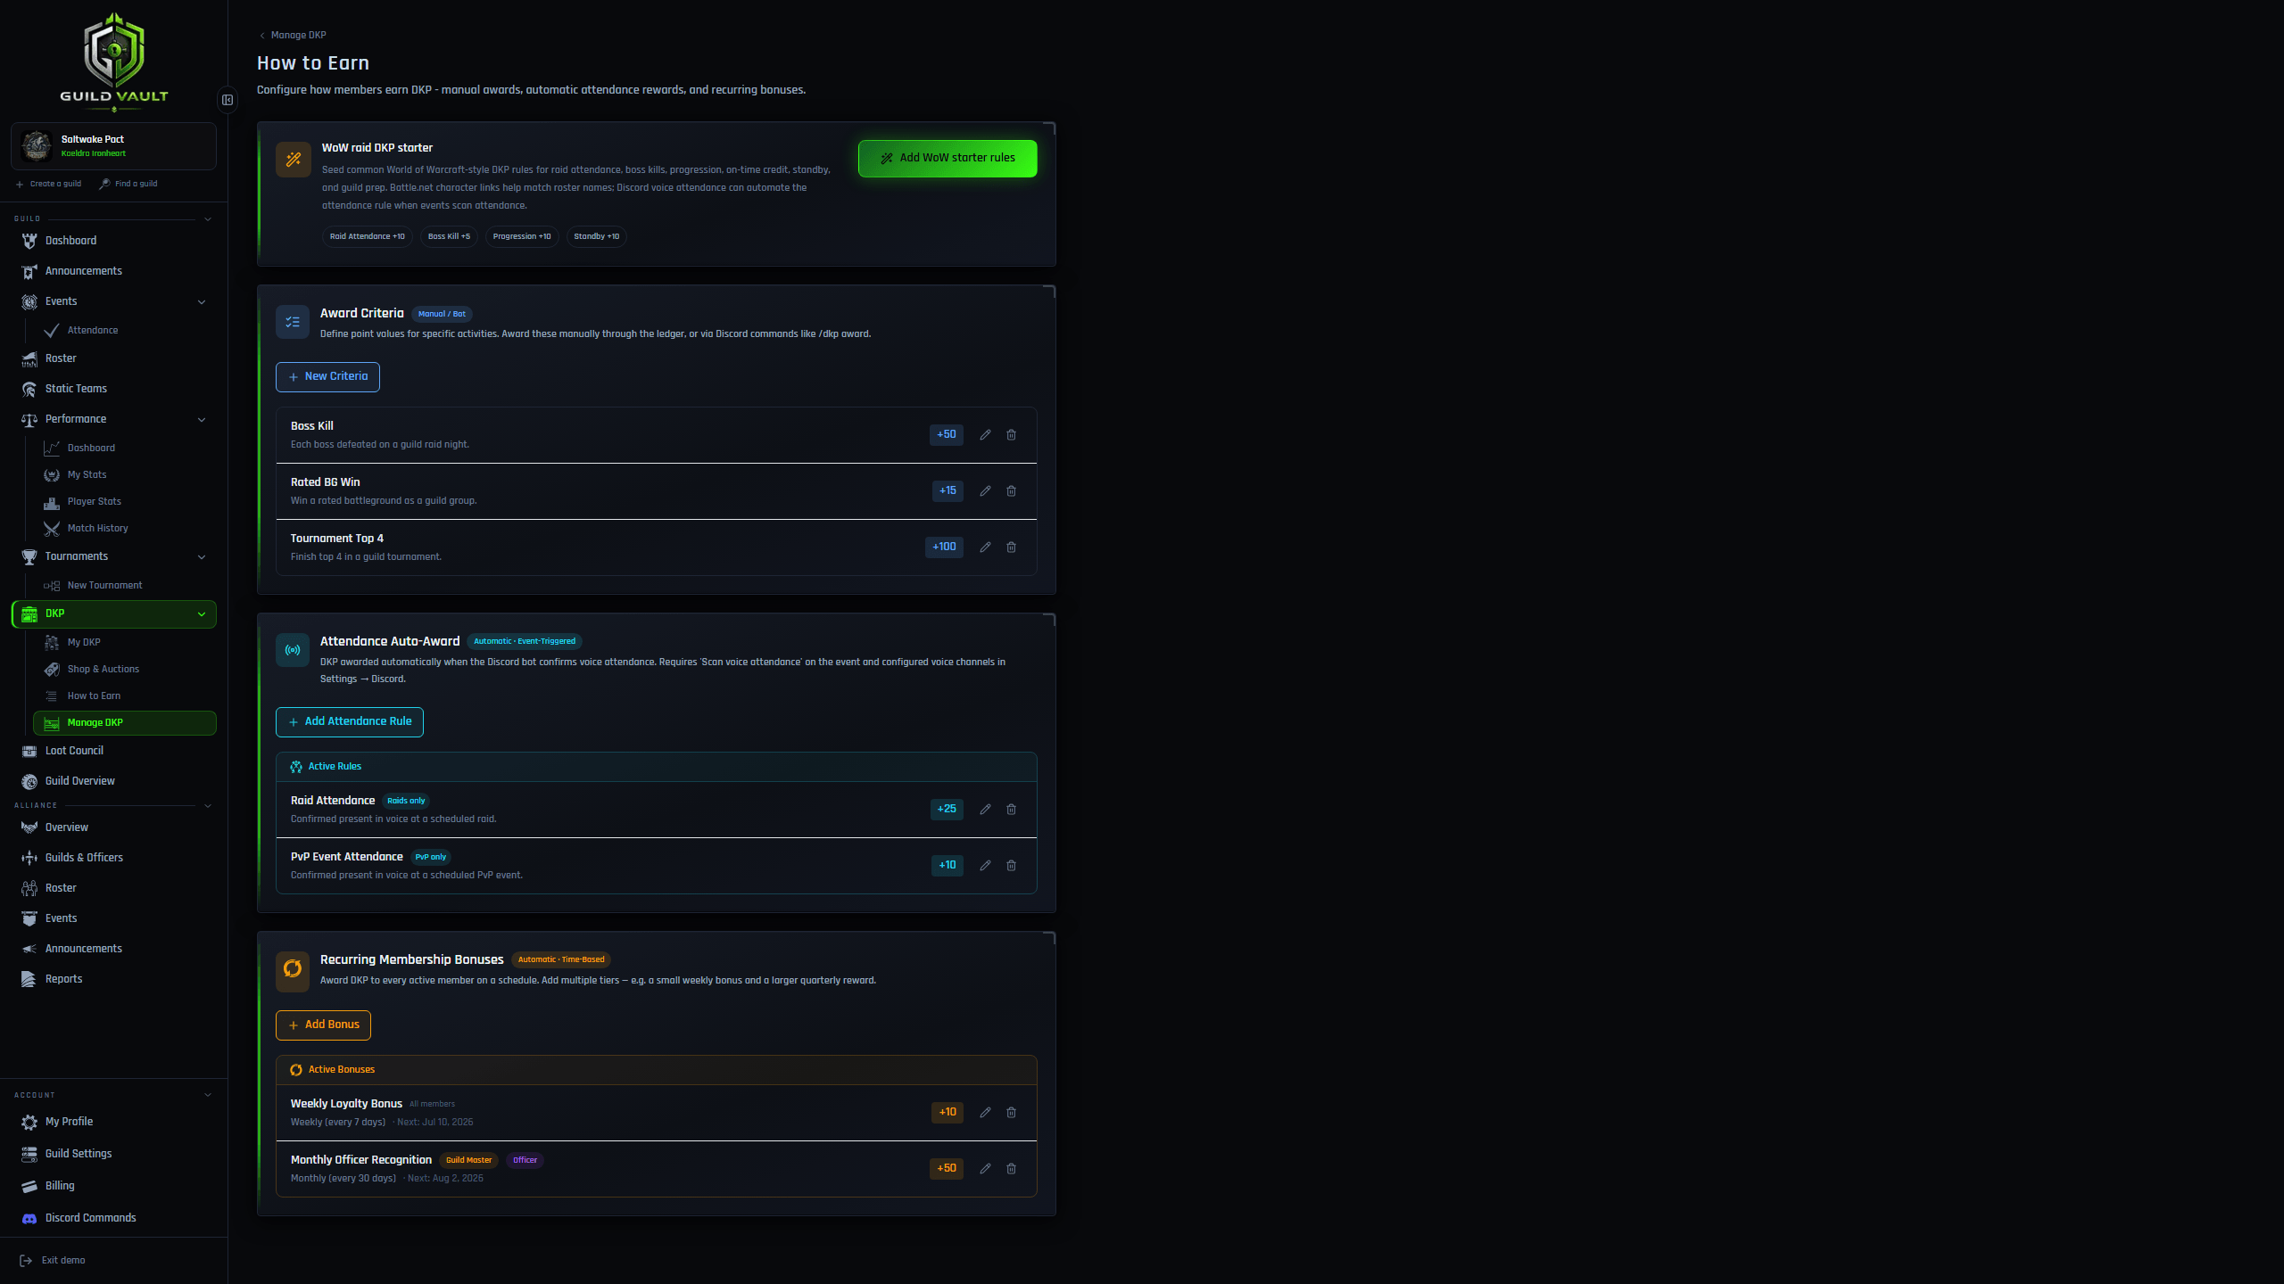The height and width of the screenshot is (1284, 2284).
Task: Open alliance Reports page
Action: pos(113,979)
